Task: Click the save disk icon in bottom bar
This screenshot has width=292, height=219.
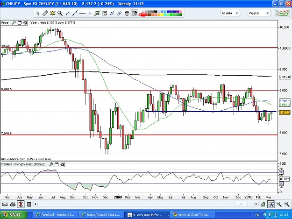Action: [29, 205]
